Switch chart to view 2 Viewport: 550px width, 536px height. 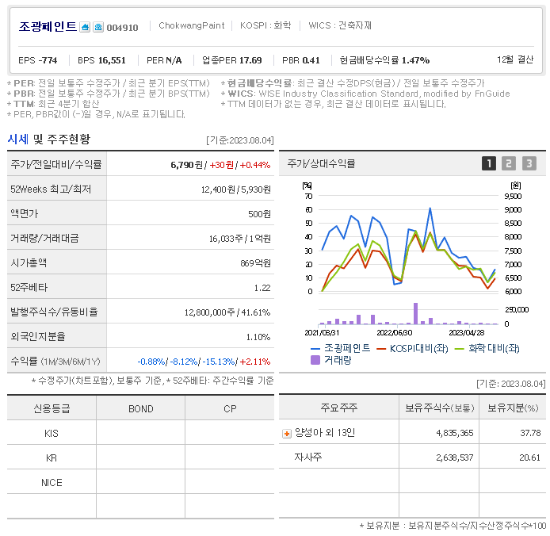509,163
